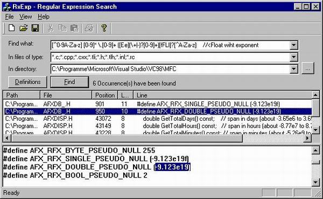Click preview pane scroll up arrow

(x=315, y=150)
